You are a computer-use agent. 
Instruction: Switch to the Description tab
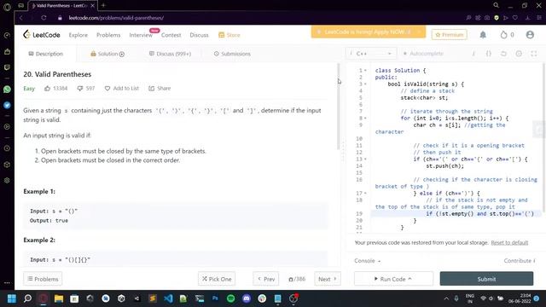coord(45,54)
